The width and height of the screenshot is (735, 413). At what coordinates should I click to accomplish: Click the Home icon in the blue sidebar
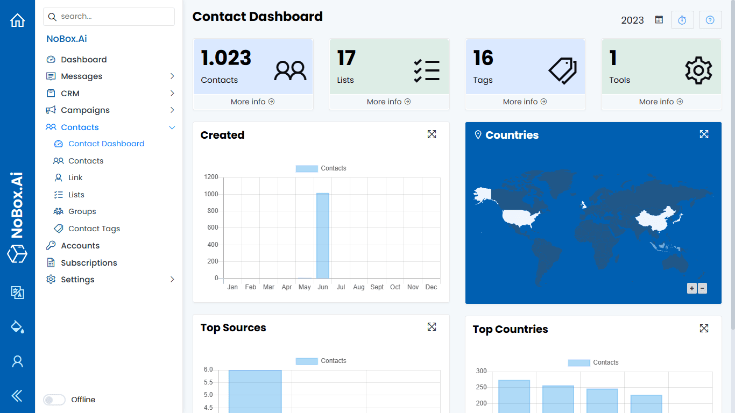point(17,19)
